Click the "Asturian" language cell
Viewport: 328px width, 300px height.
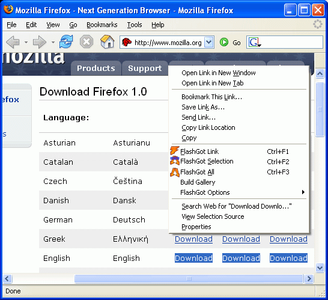tap(59, 142)
